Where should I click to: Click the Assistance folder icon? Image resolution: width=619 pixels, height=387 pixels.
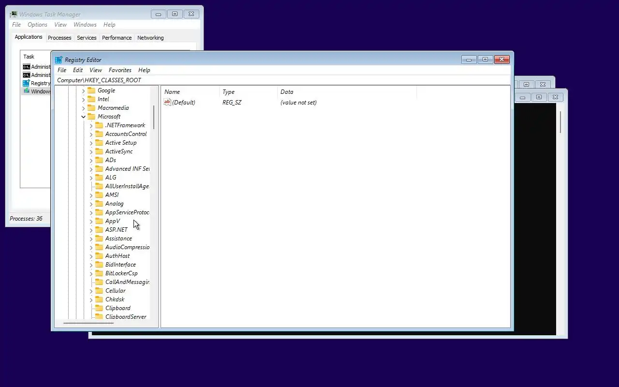click(99, 238)
